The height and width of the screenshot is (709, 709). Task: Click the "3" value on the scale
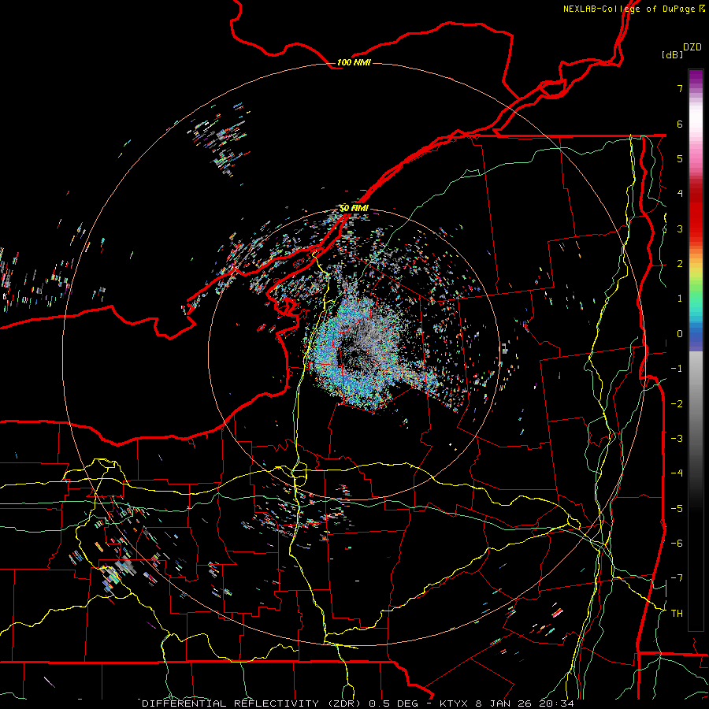680,228
